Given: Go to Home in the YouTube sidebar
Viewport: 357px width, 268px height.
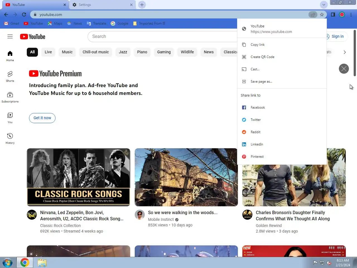Looking at the screenshot, I should [x=10, y=56].
